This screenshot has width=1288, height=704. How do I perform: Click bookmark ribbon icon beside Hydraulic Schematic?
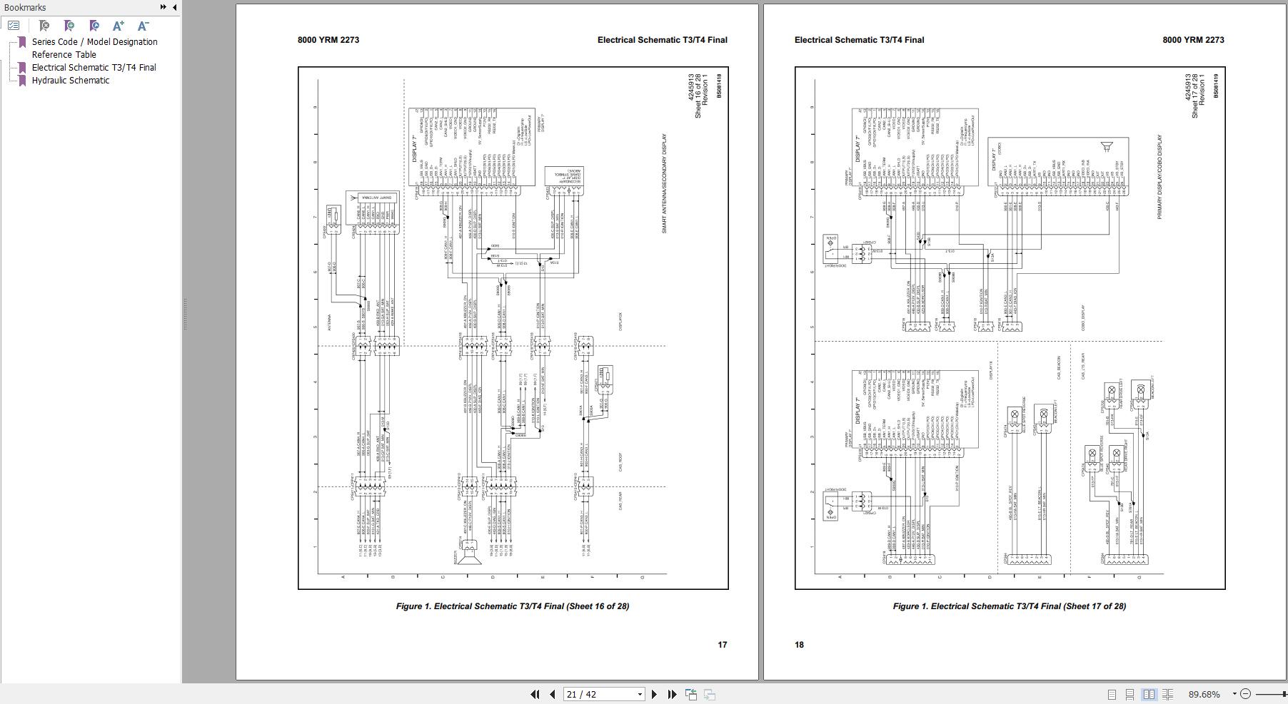click(x=22, y=81)
